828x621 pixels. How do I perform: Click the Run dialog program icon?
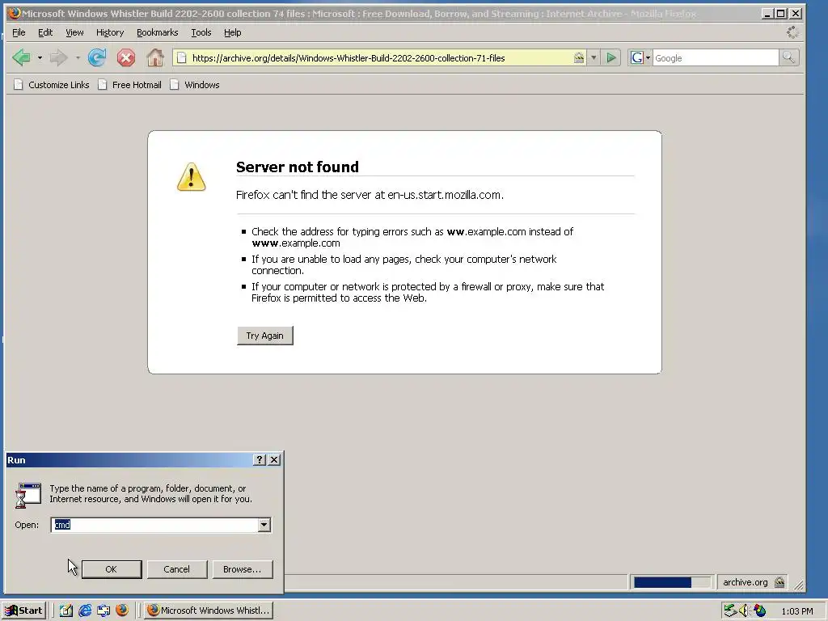[28, 496]
